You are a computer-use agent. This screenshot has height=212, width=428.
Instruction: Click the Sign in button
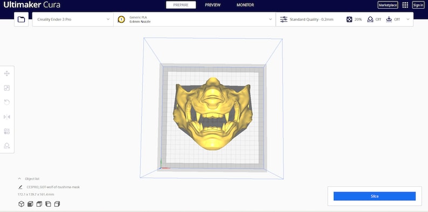(x=418, y=5)
